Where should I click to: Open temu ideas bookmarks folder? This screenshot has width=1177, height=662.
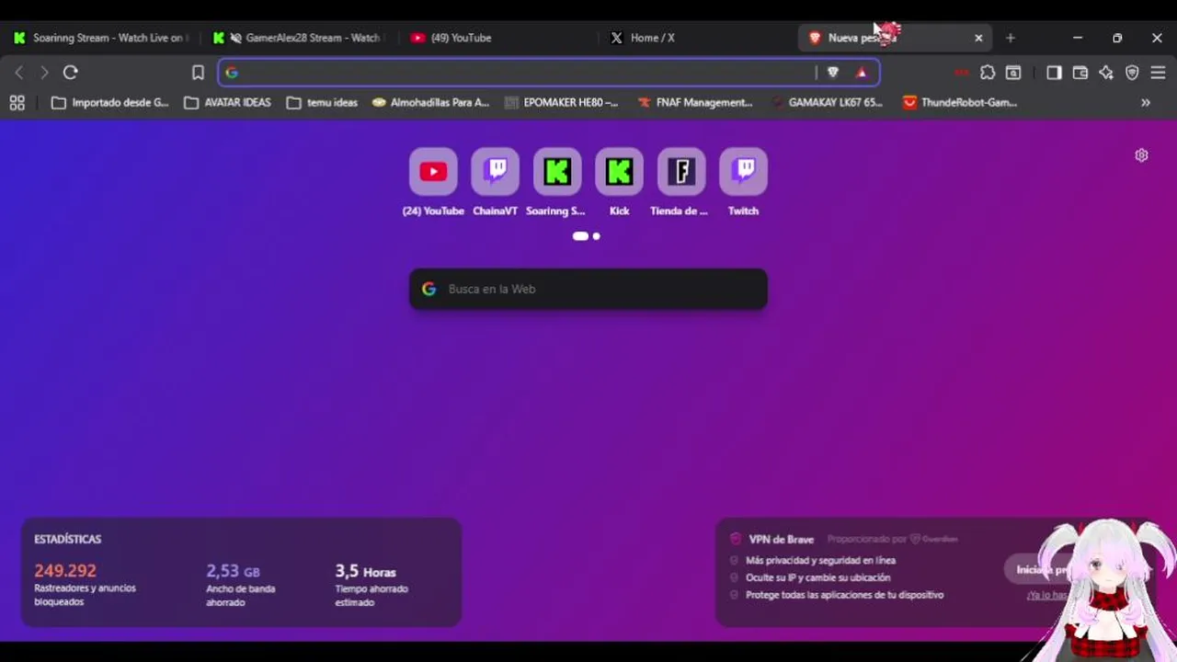[x=323, y=103]
